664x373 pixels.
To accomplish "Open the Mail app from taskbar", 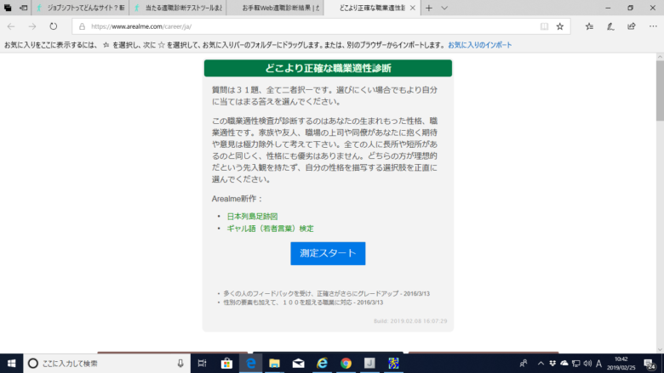I will (x=298, y=364).
